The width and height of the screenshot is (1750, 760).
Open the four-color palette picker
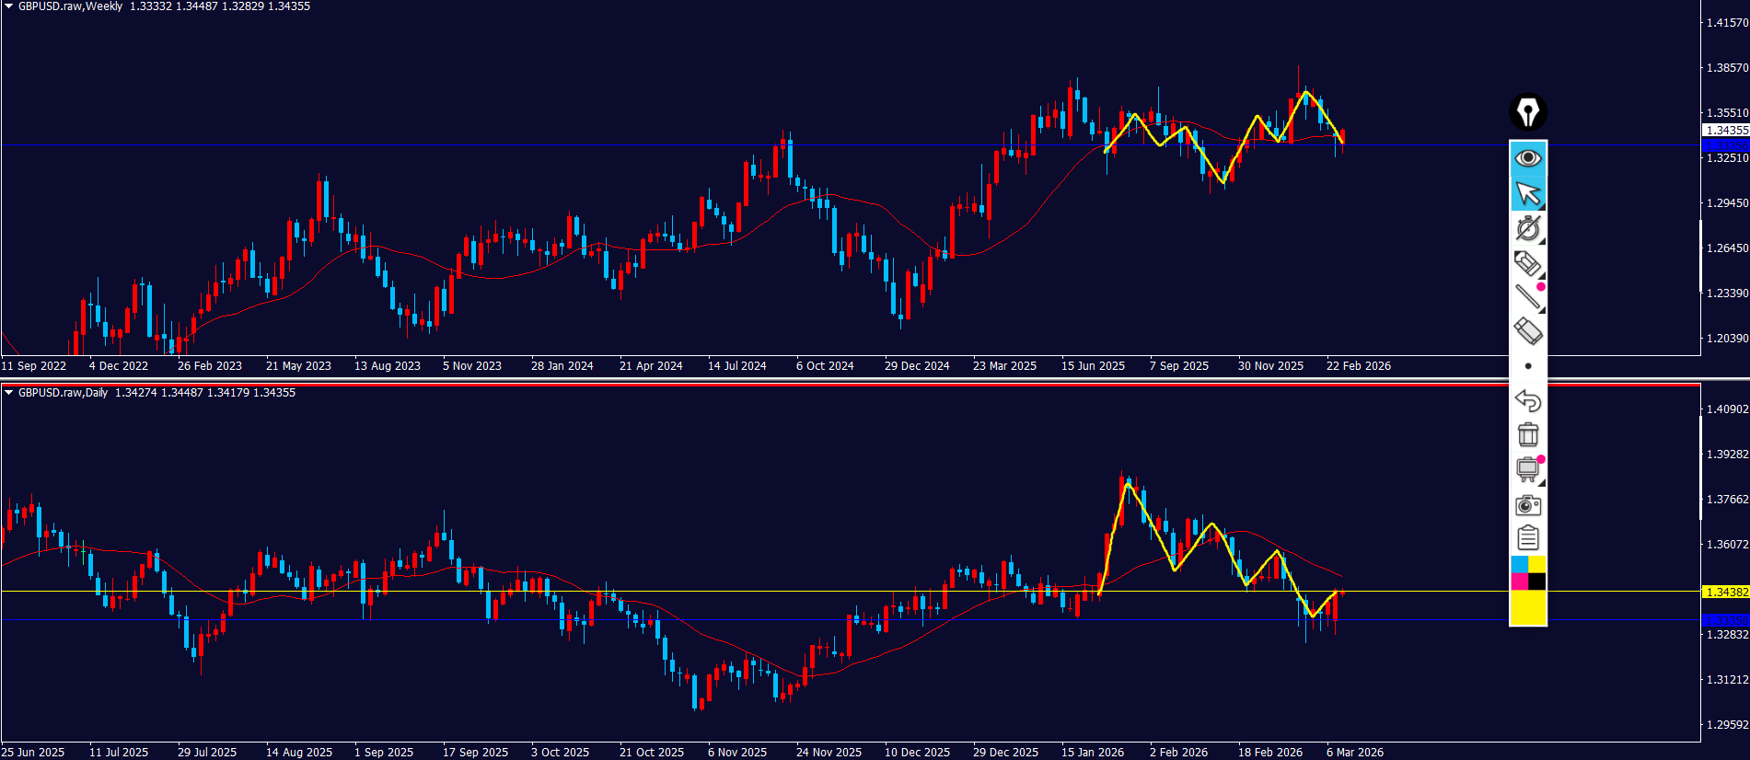point(1528,573)
